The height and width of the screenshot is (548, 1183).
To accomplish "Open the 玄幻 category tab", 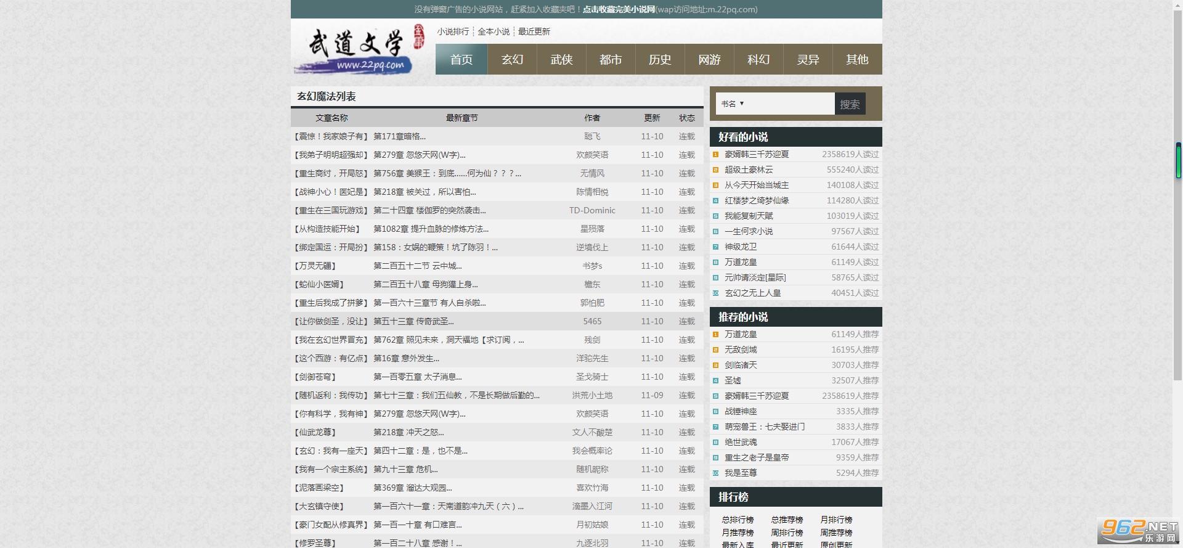I will (512, 60).
